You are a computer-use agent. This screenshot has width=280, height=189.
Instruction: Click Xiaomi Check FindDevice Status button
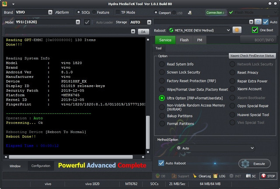(252, 56)
